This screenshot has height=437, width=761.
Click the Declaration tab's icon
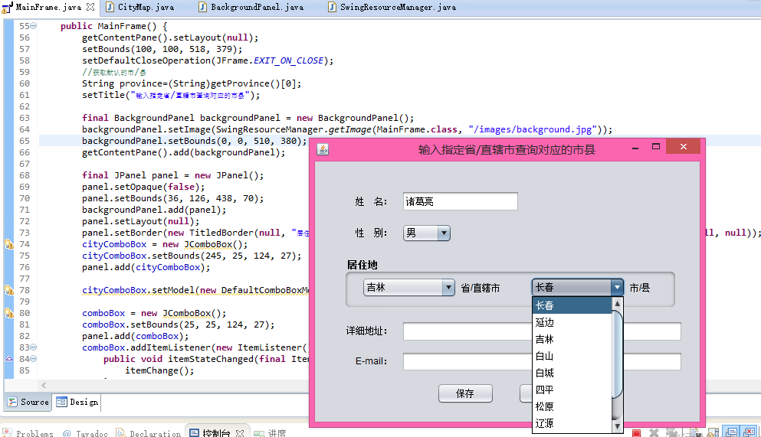click(121, 432)
